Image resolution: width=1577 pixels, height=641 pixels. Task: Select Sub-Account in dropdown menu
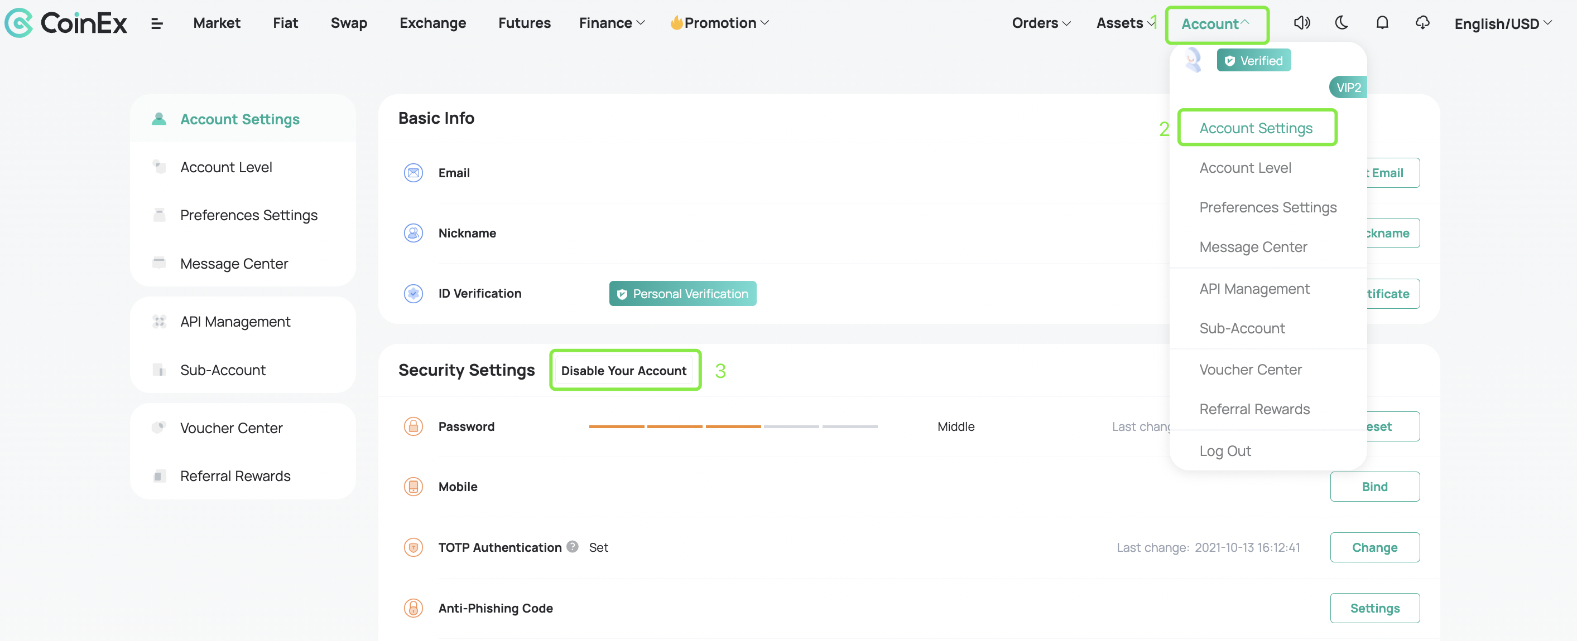pyautogui.click(x=1242, y=328)
